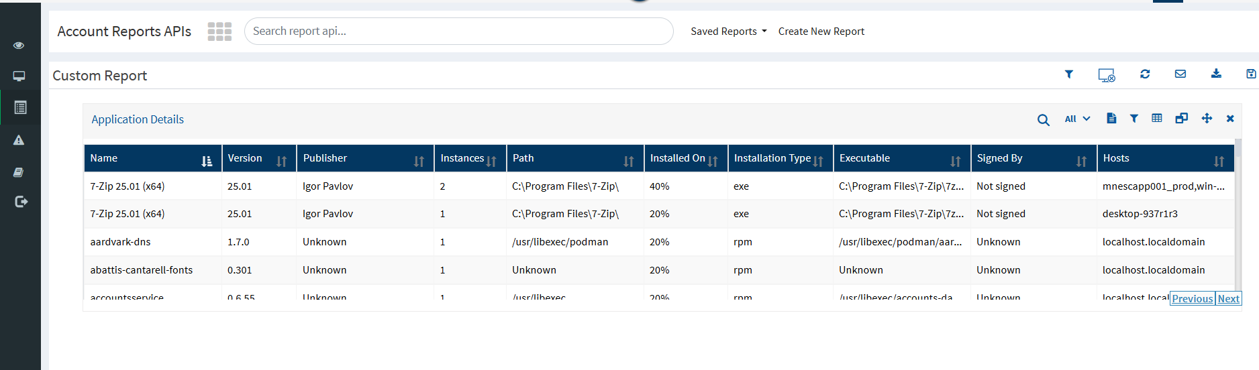Open the monitor icon in left sidebar

tap(19, 76)
